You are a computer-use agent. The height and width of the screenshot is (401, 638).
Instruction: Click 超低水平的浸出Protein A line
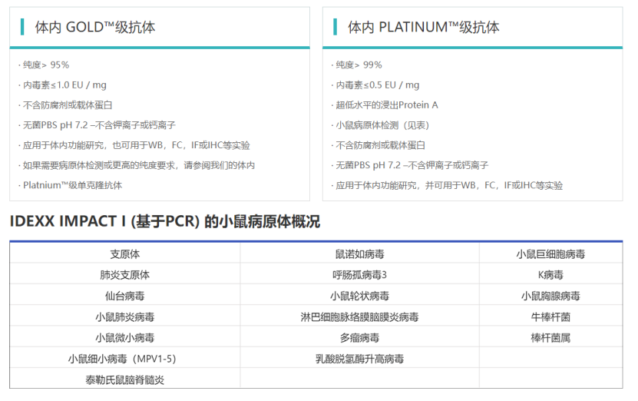[x=387, y=105]
